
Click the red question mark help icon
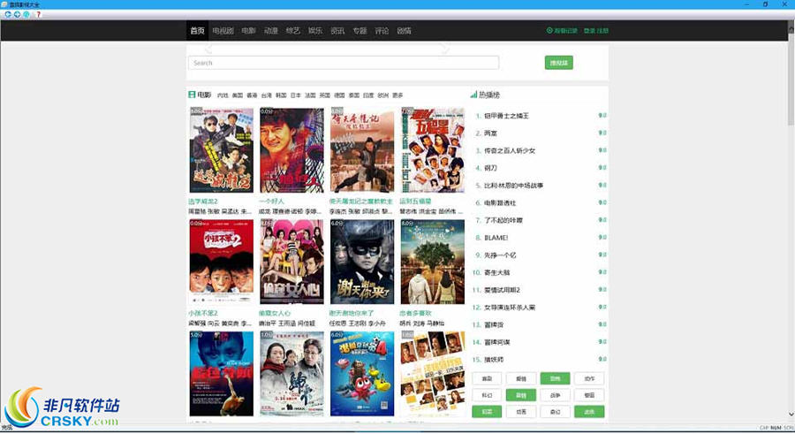(x=38, y=14)
